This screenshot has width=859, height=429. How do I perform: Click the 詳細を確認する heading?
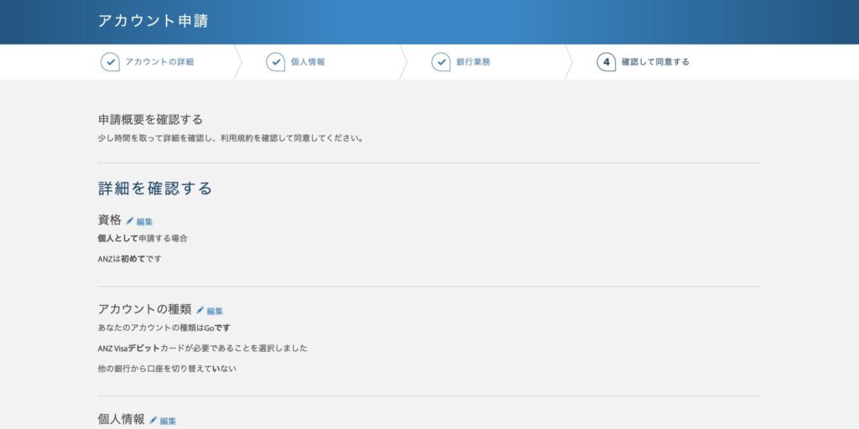click(x=155, y=189)
